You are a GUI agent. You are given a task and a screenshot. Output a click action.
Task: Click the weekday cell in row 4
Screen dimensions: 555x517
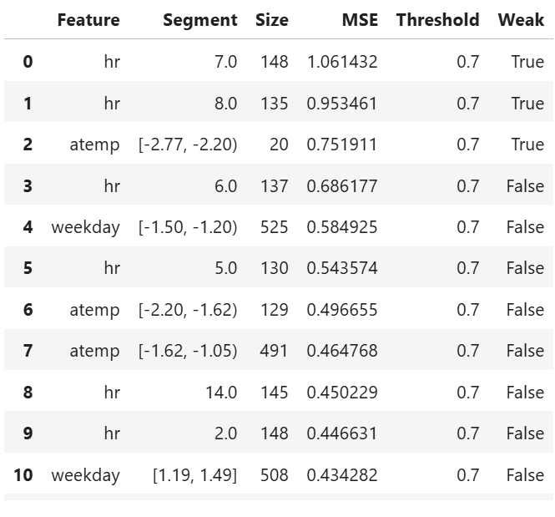point(86,227)
